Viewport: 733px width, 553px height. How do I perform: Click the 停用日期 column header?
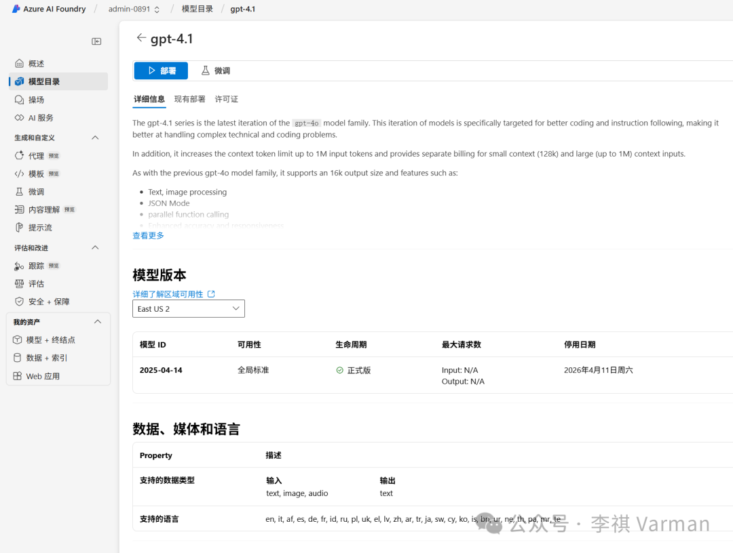[x=580, y=345]
